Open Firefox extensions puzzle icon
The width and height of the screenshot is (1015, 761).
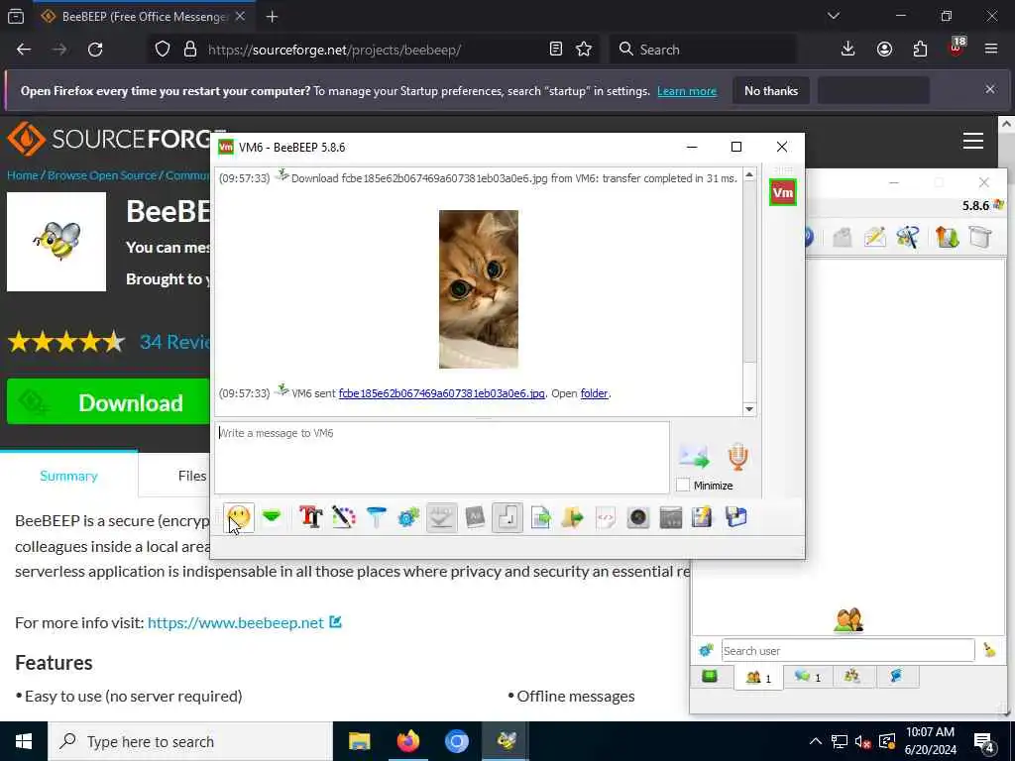point(920,50)
